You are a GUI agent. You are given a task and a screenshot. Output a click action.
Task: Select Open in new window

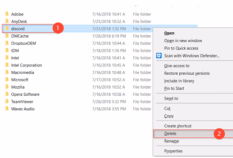[183, 41]
